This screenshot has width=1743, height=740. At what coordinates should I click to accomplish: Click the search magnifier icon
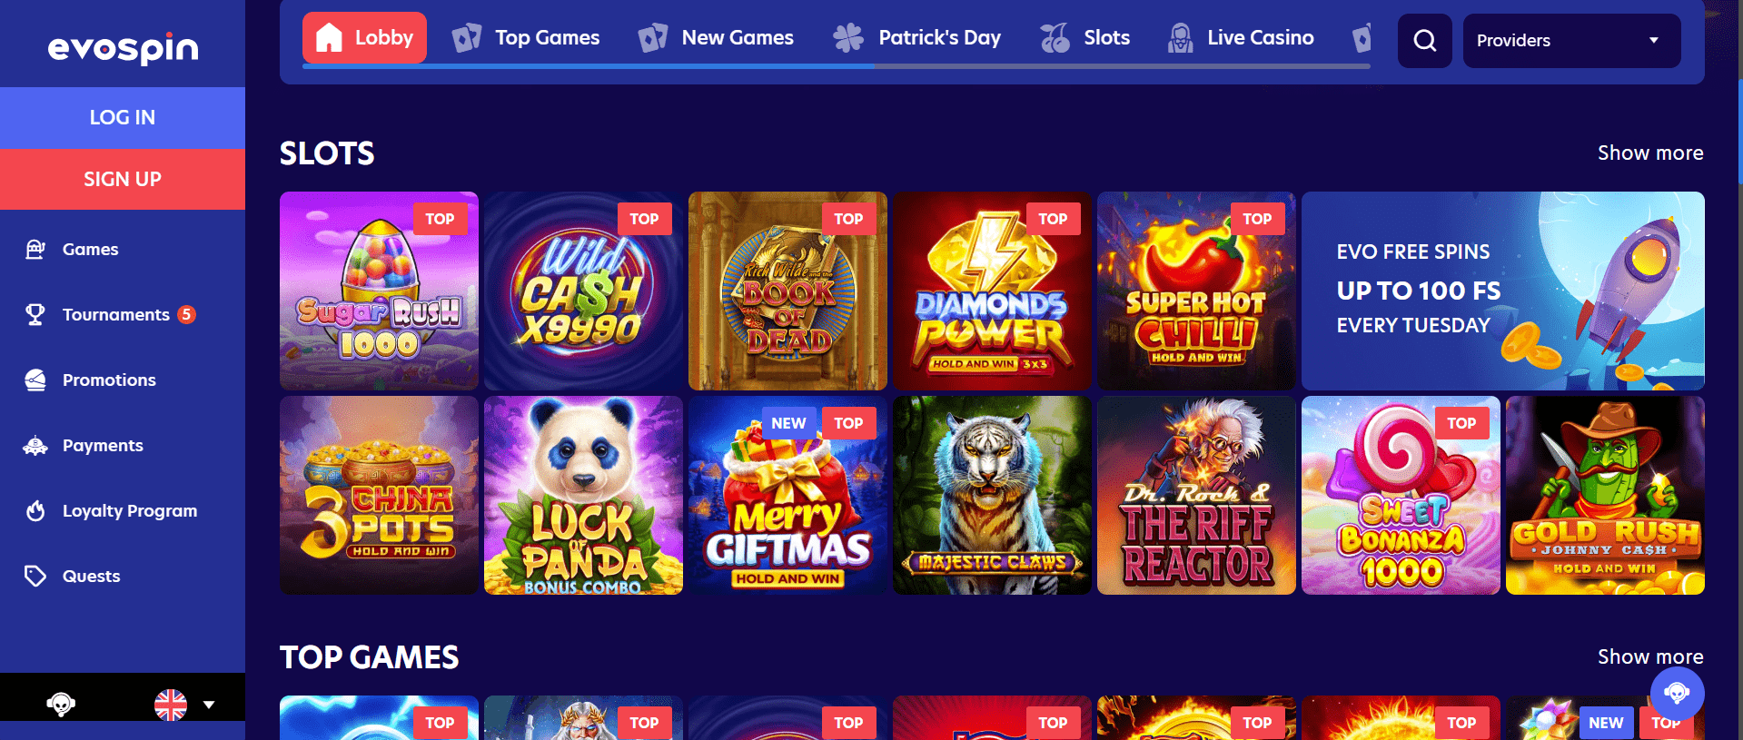click(1424, 41)
